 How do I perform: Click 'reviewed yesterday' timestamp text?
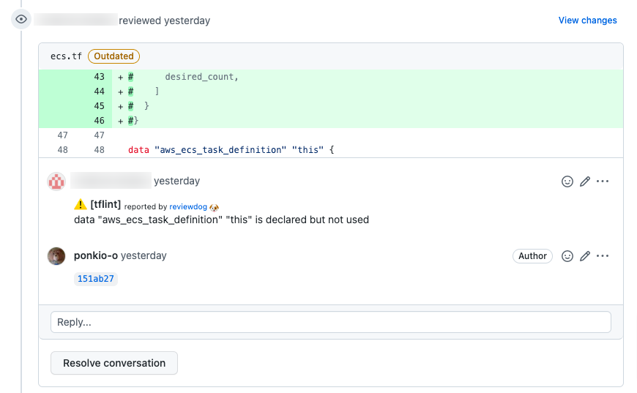click(164, 20)
